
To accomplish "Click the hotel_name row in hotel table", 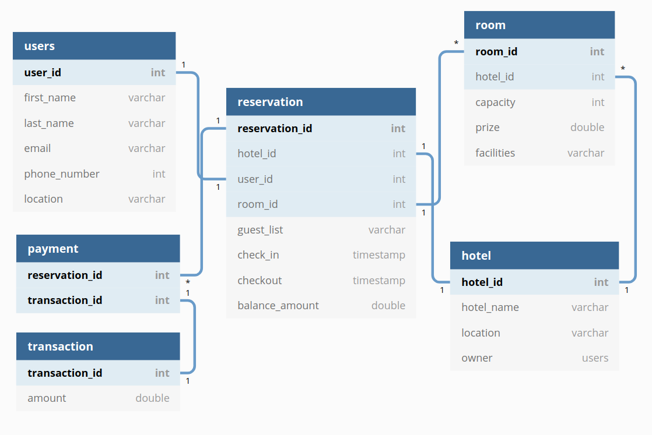I will 534,307.
